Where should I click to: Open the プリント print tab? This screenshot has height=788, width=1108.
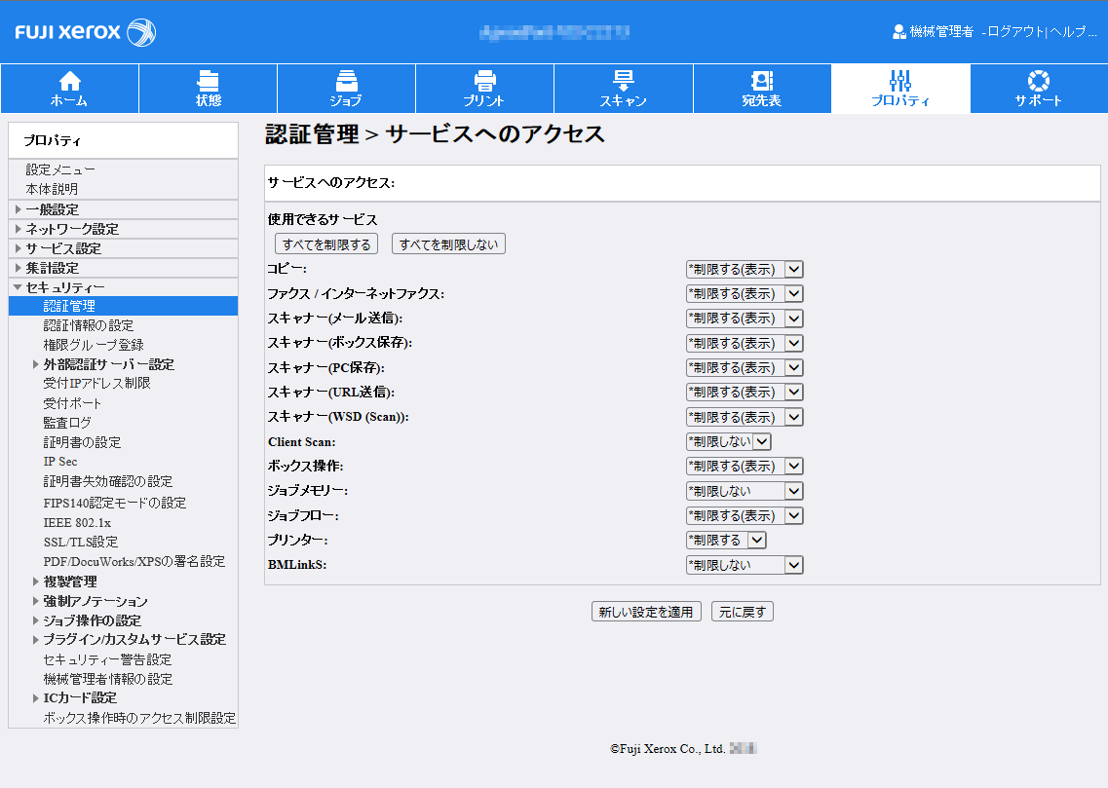pyautogui.click(x=484, y=89)
